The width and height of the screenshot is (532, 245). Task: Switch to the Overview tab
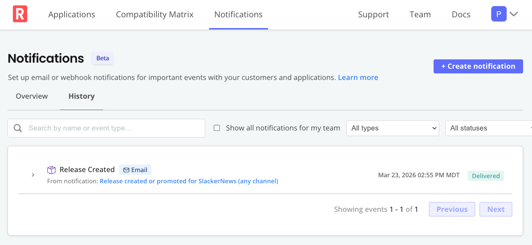[32, 96]
